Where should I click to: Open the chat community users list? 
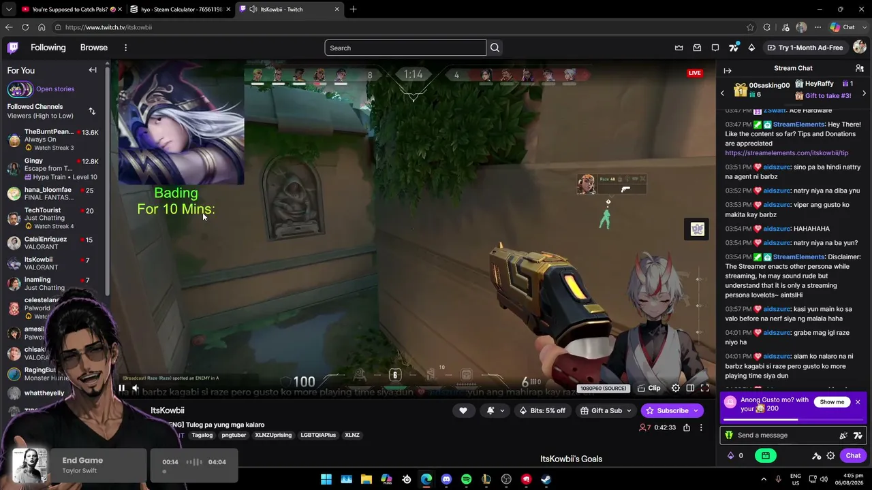point(860,68)
